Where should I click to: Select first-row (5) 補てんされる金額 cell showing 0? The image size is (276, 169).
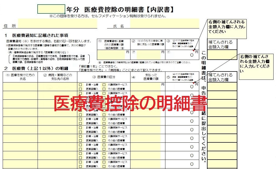[182, 87]
